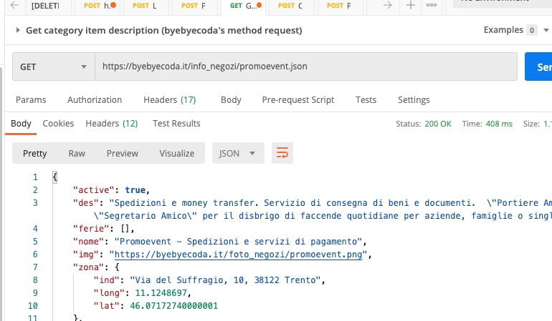Image resolution: width=552 pixels, height=321 pixels.
Task: Switch to the POST h. request tab
Action: (100, 6)
